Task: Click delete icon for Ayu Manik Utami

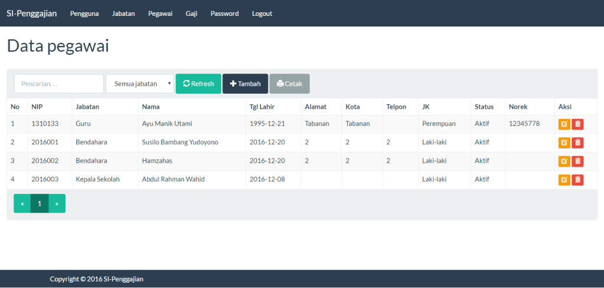Action: click(577, 124)
